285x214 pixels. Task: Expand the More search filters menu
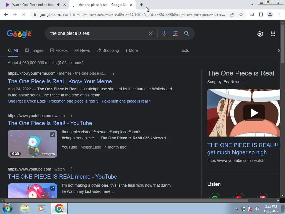[132, 50]
